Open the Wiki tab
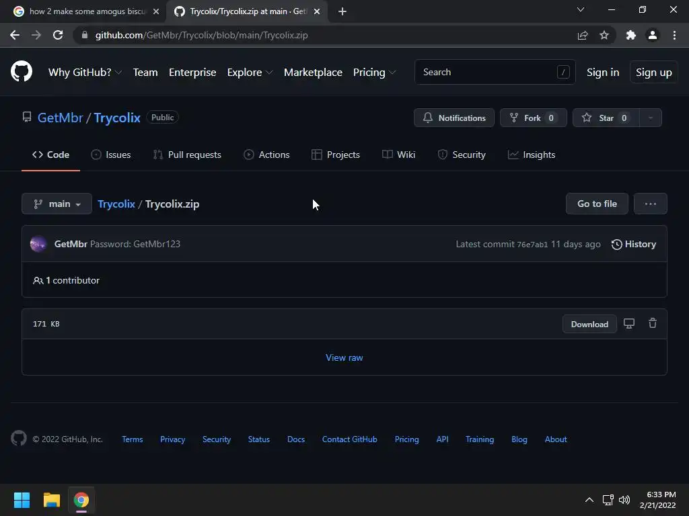 click(398, 155)
